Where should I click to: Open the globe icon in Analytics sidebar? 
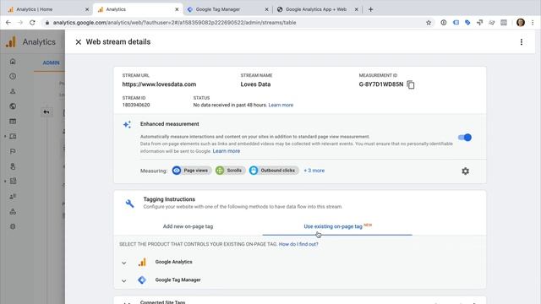(x=13, y=106)
